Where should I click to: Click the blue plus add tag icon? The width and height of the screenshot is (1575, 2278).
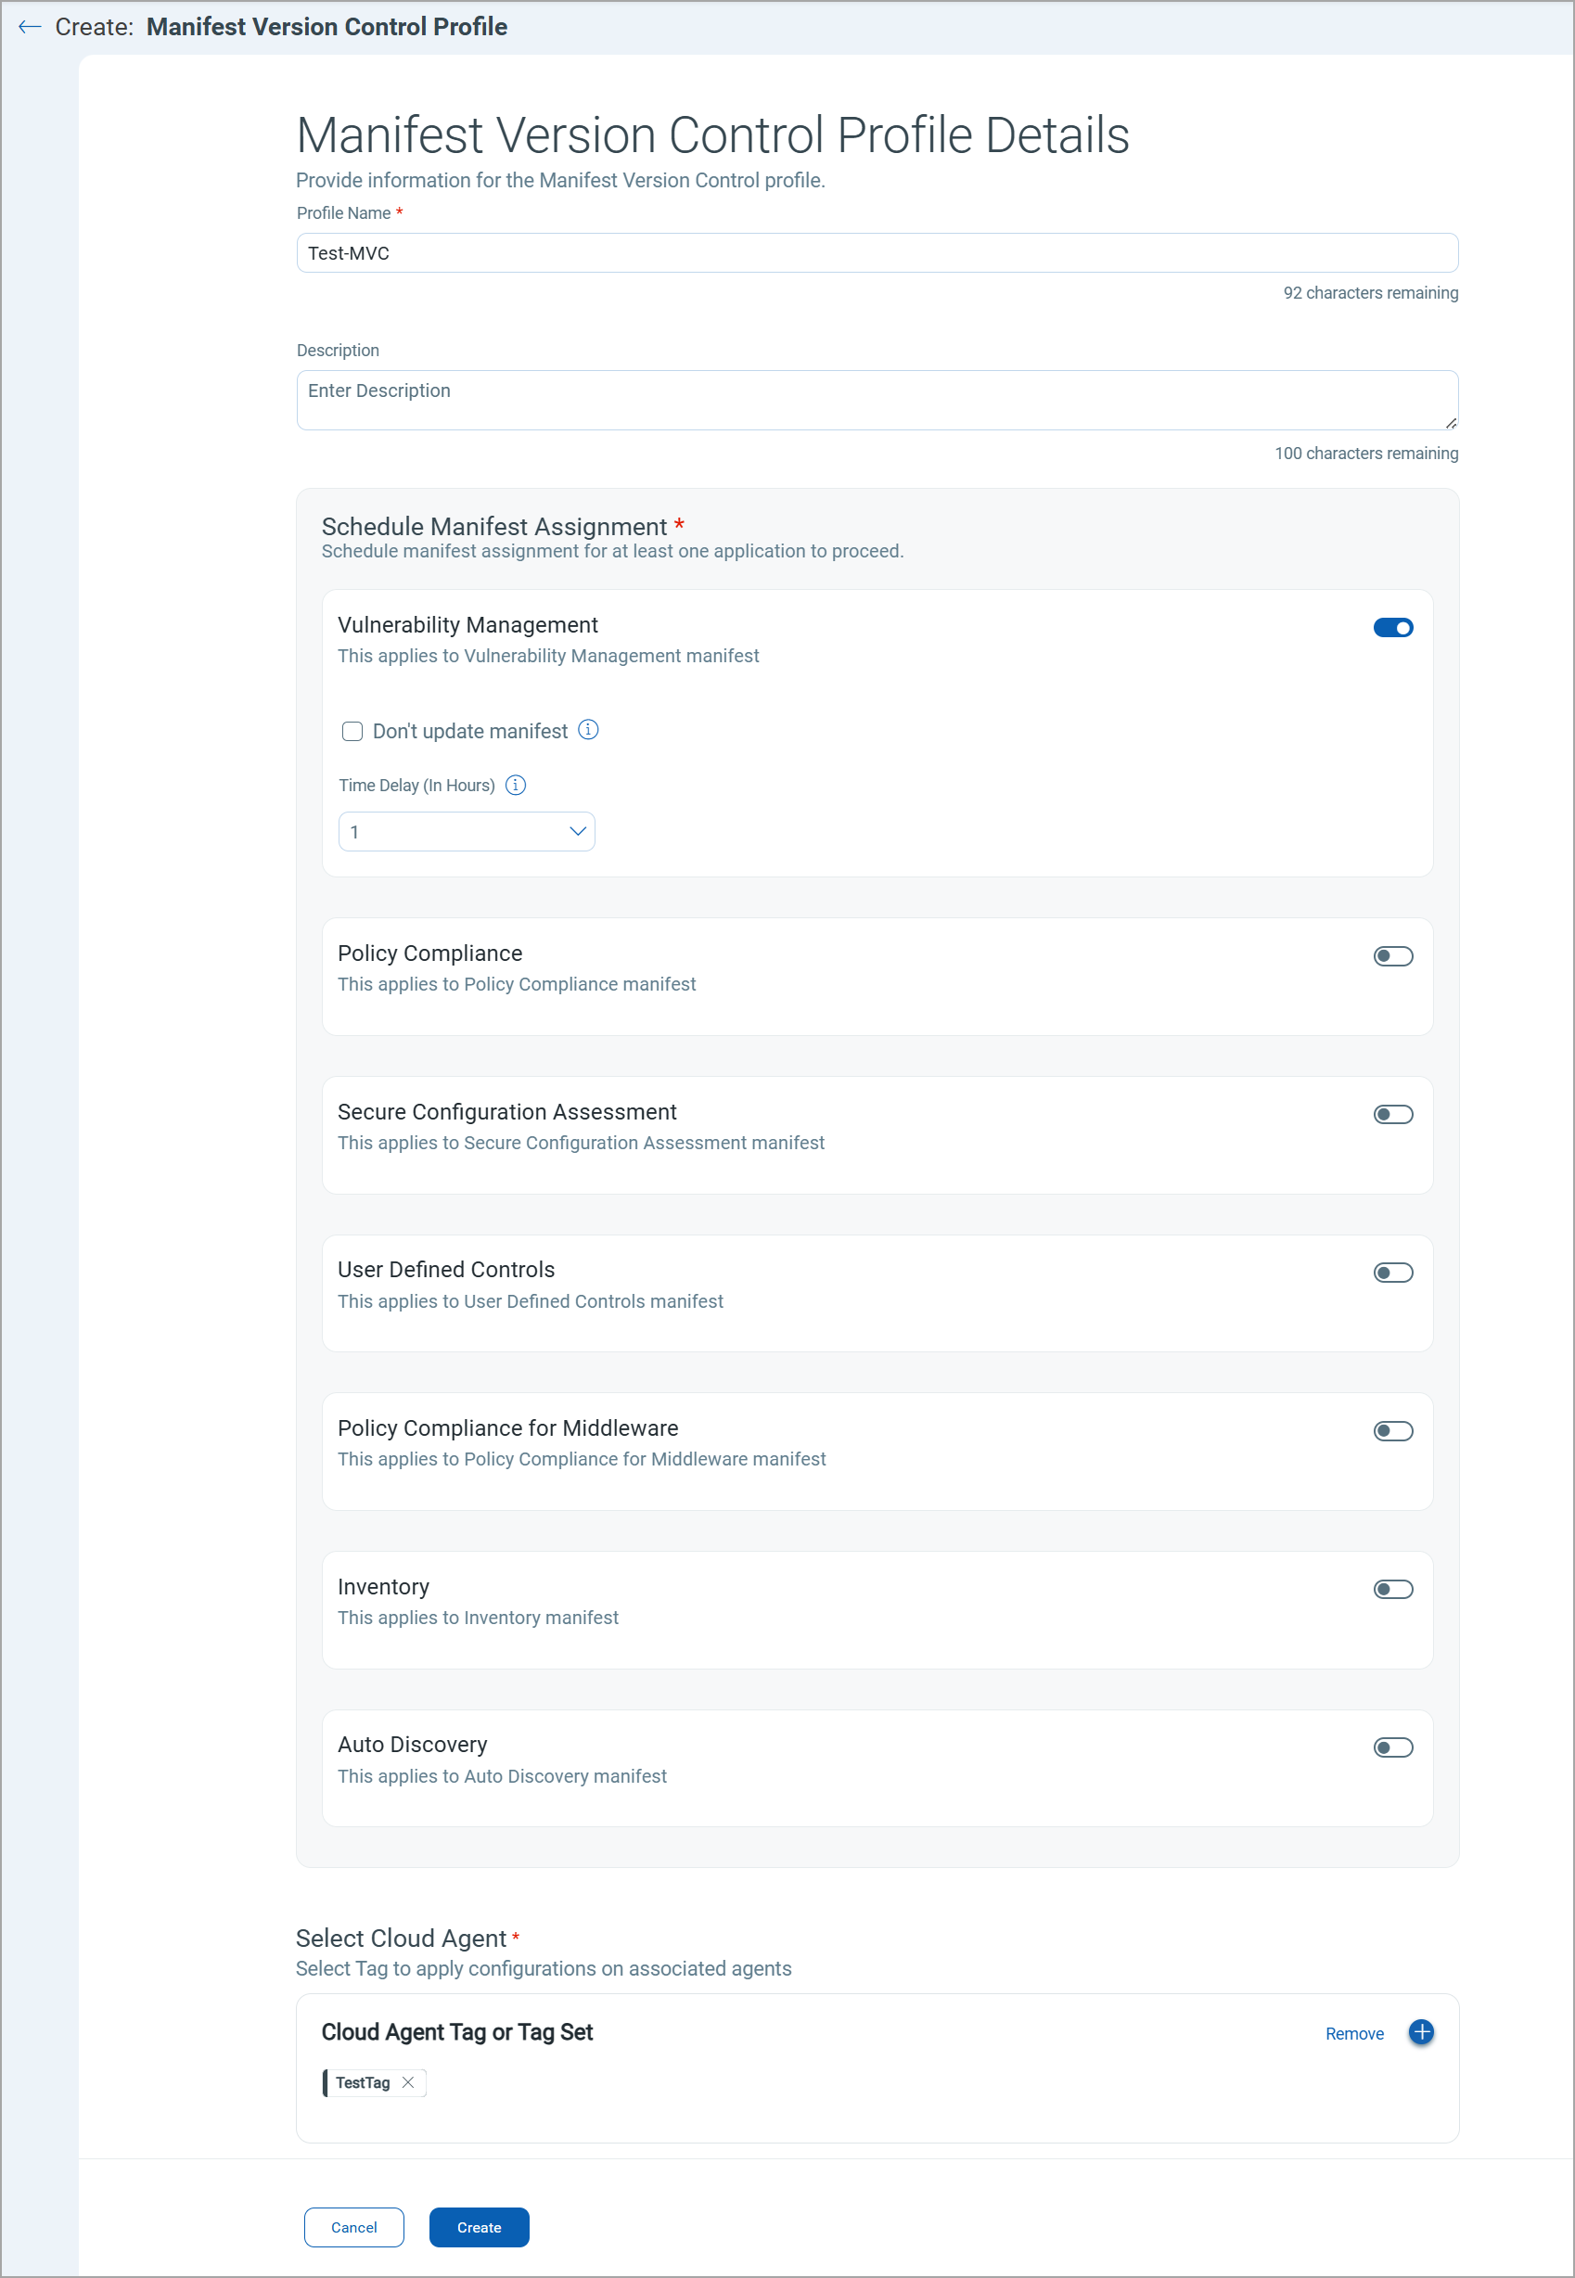(1421, 2032)
